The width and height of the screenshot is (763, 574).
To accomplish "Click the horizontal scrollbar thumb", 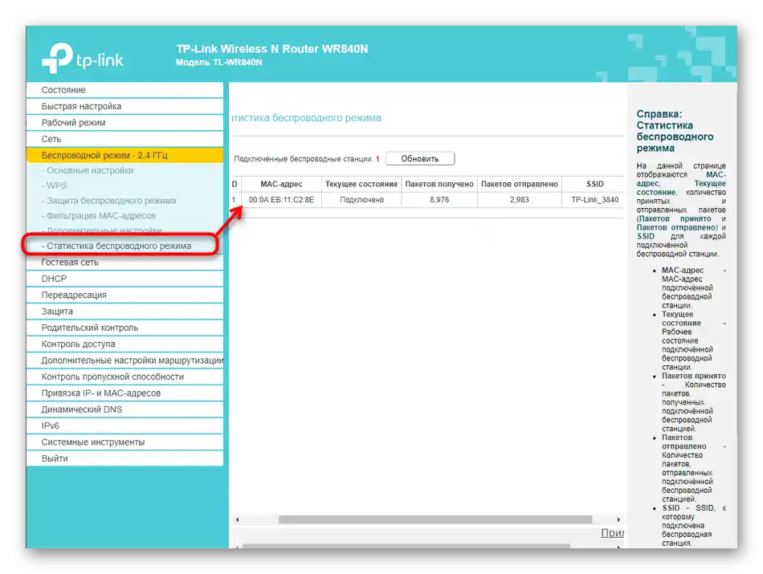I will pyautogui.click(x=435, y=519).
